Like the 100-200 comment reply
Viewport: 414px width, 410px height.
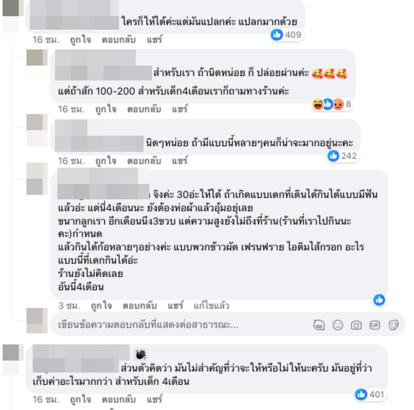click(x=106, y=109)
